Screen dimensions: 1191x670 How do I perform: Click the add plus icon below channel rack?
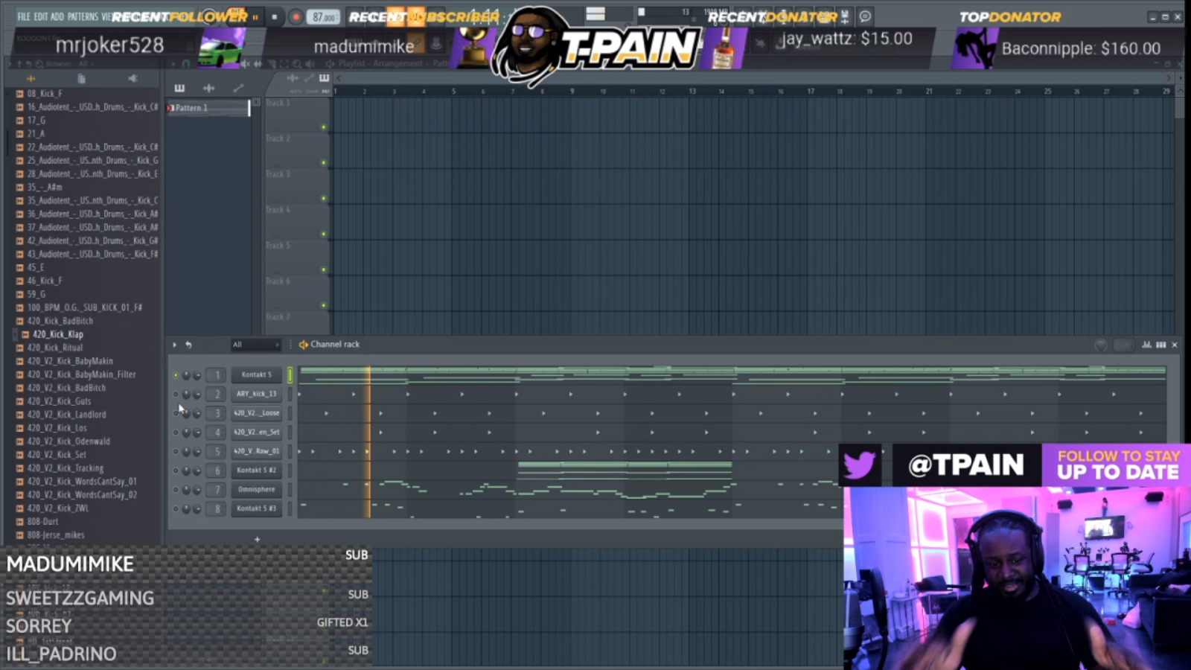click(258, 539)
